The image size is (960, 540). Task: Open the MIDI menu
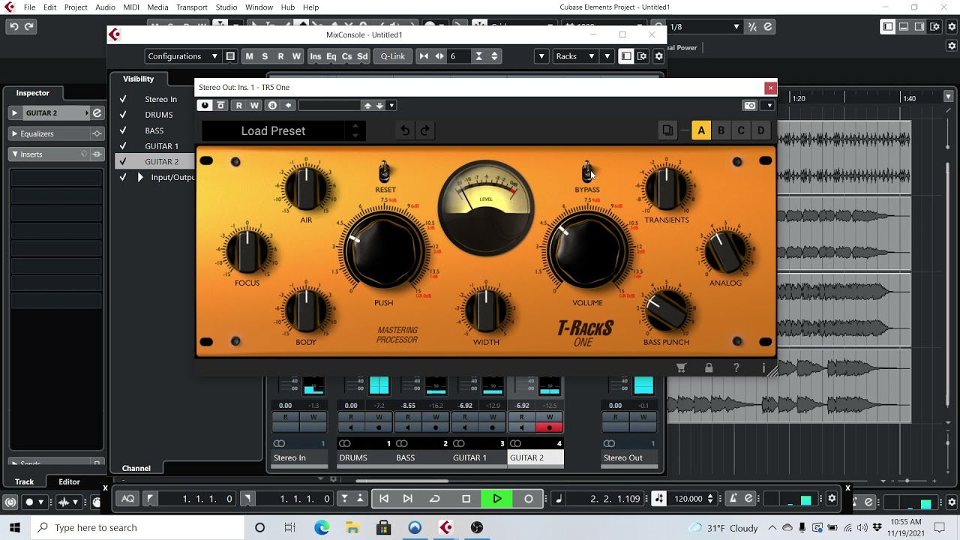pyautogui.click(x=131, y=7)
